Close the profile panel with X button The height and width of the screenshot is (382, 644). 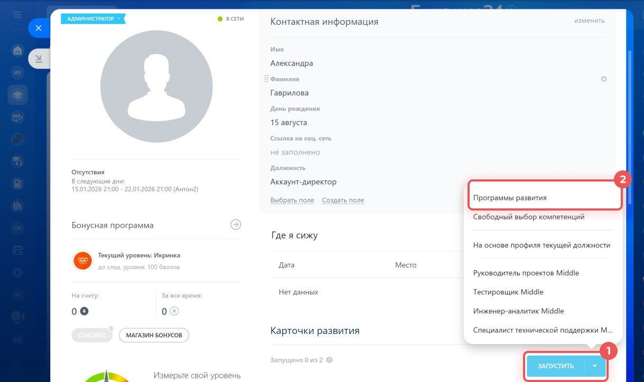pyautogui.click(x=38, y=28)
